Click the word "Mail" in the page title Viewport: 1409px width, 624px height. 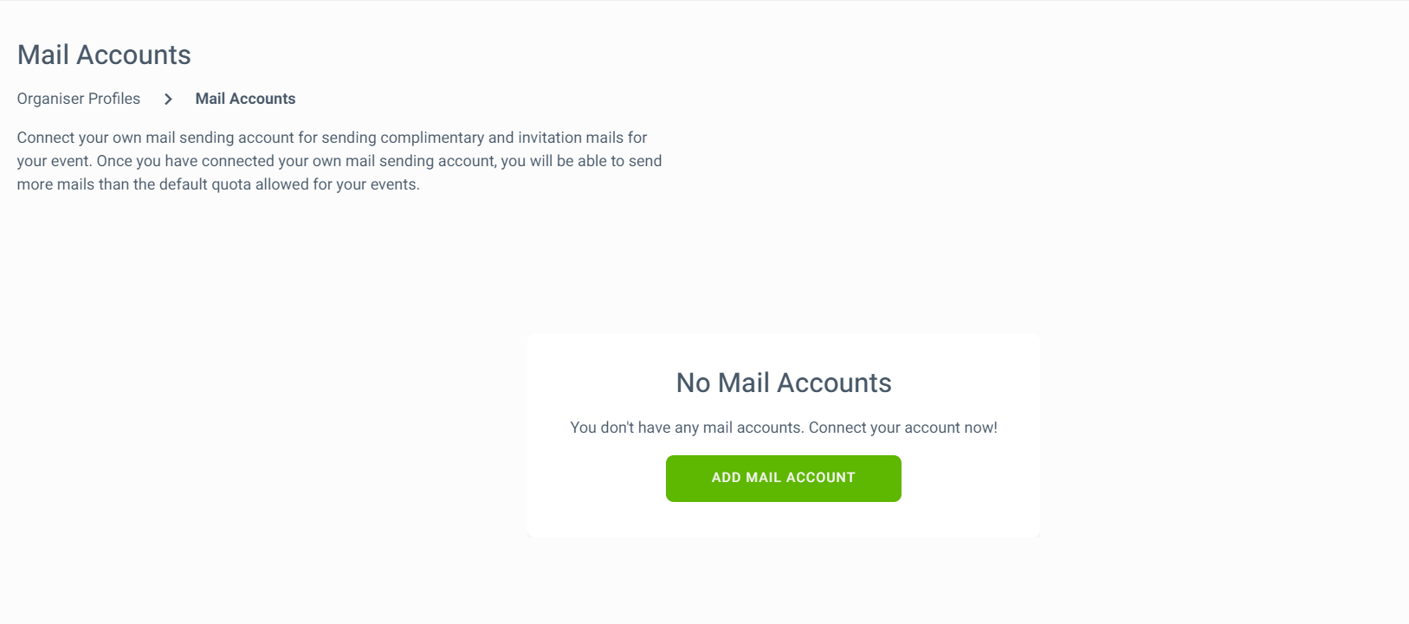click(43, 55)
